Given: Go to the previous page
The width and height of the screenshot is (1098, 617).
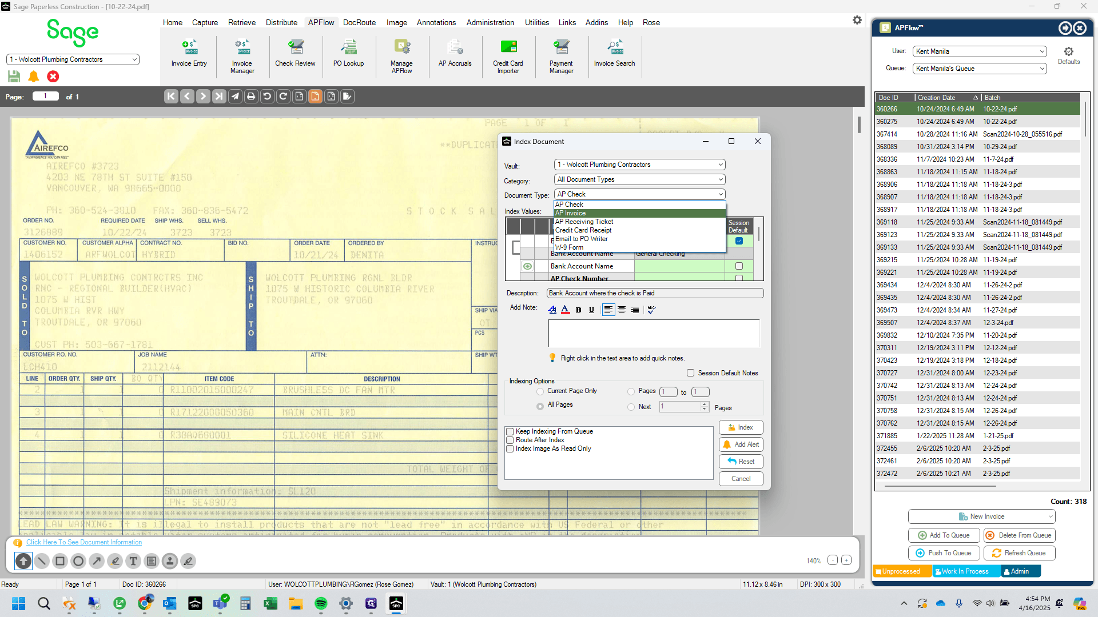Looking at the screenshot, I should tap(187, 97).
